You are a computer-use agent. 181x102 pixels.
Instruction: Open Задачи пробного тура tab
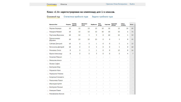click(x=102, y=17)
